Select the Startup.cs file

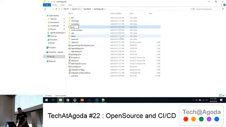[75, 61]
